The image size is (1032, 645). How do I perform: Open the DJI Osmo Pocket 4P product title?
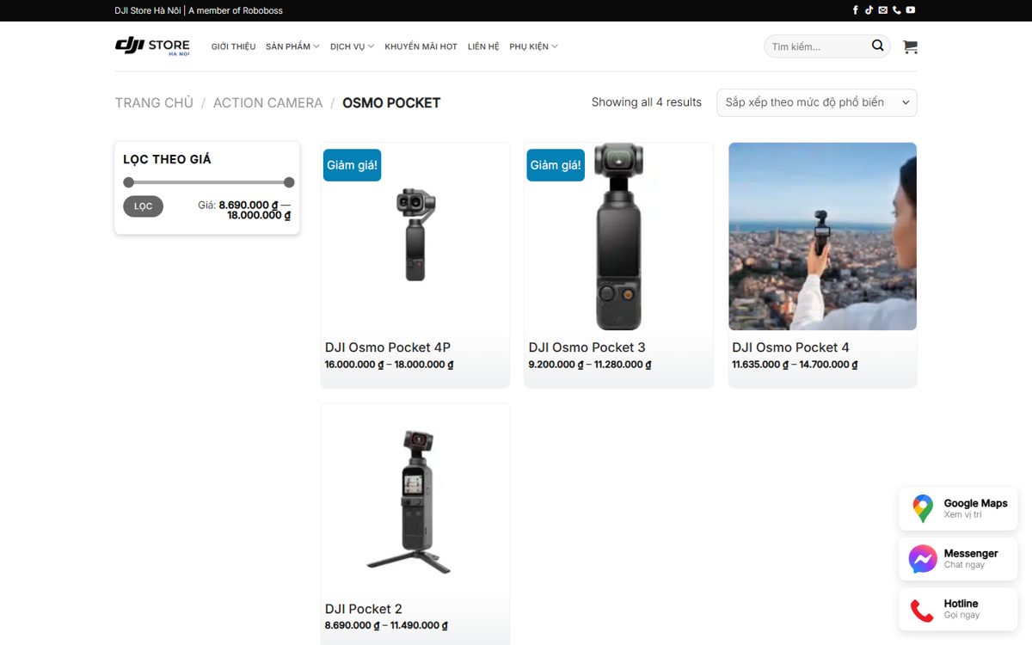(x=388, y=347)
